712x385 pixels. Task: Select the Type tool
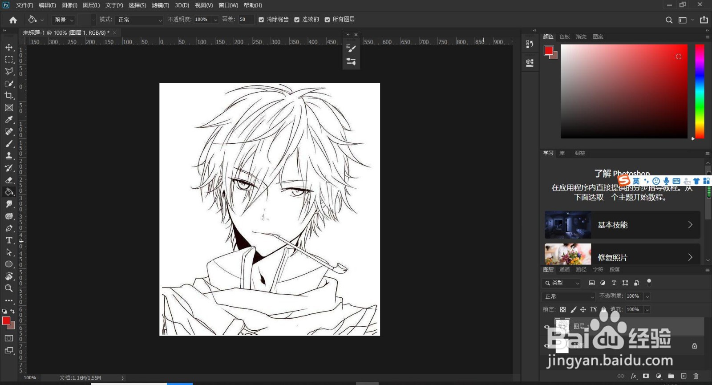click(x=9, y=240)
